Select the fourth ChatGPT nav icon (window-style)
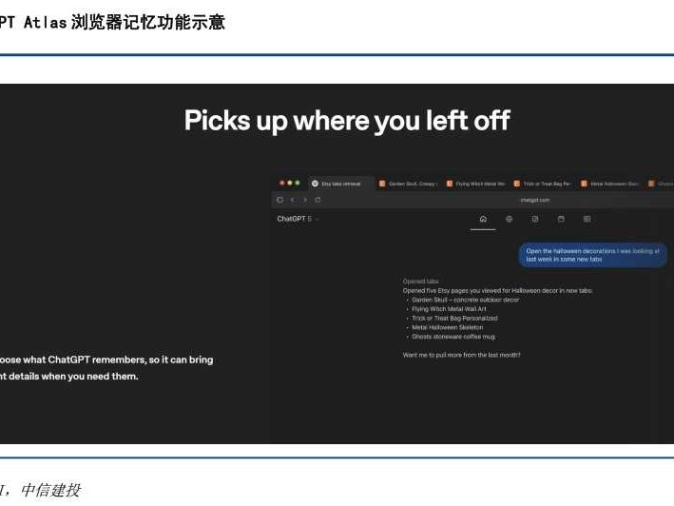Image resolution: width=674 pixels, height=506 pixels. coord(561,219)
